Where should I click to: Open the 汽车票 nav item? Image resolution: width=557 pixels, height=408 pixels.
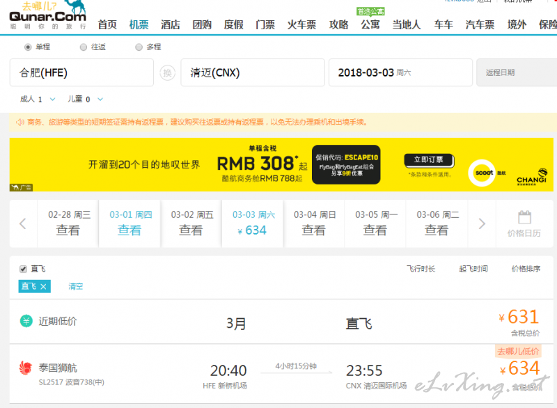click(x=480, y=24)
